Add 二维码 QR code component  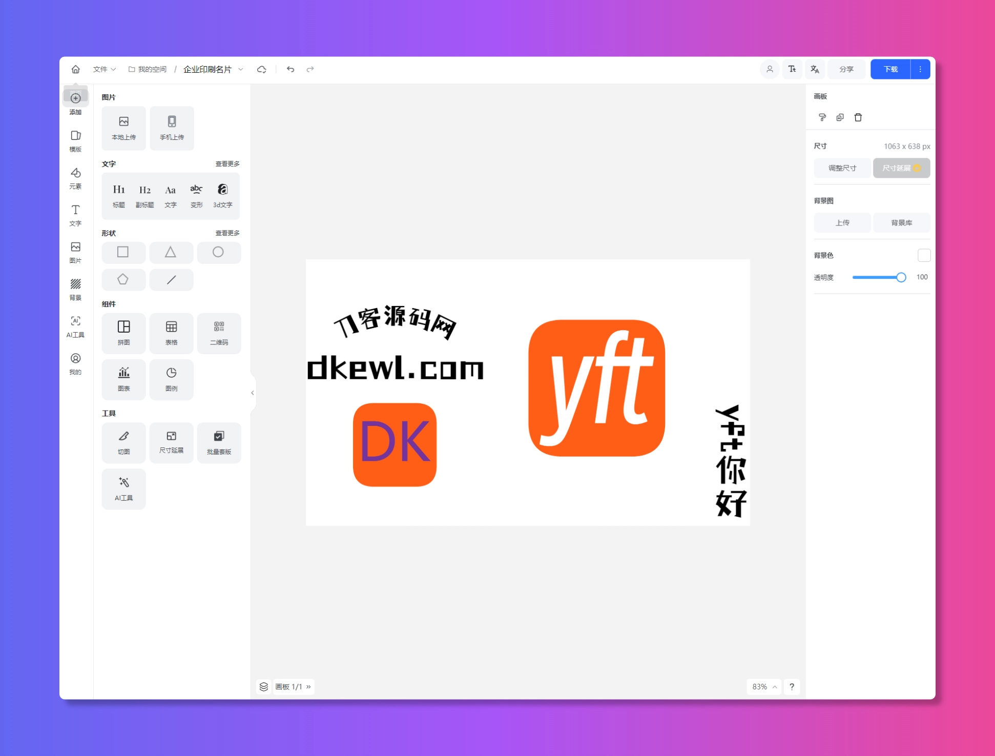pyautogui.click(x=219, y=333)
